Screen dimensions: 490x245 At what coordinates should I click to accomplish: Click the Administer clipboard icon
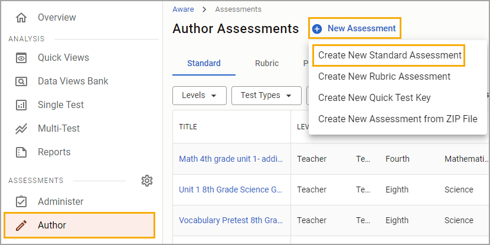(x=21, y=202)
